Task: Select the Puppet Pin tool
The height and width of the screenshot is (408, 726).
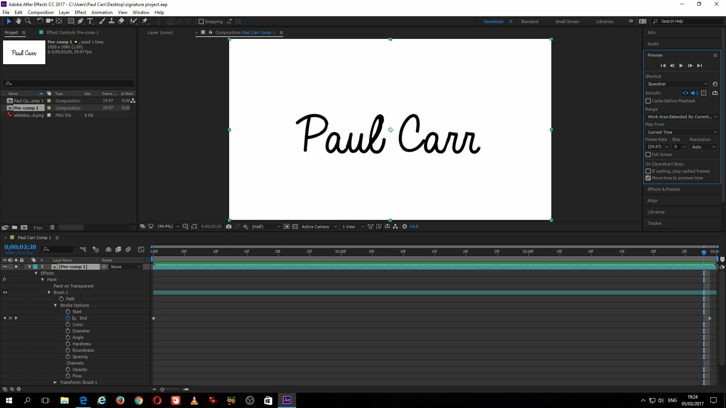Action: tap(144, 21)
